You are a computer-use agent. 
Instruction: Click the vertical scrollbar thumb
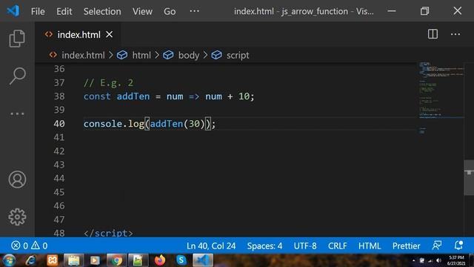(469, 178)
